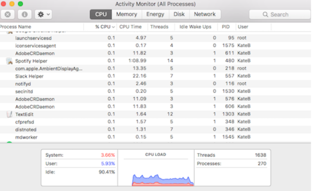Open the Inspect process info button

click(x=25, y=14)
